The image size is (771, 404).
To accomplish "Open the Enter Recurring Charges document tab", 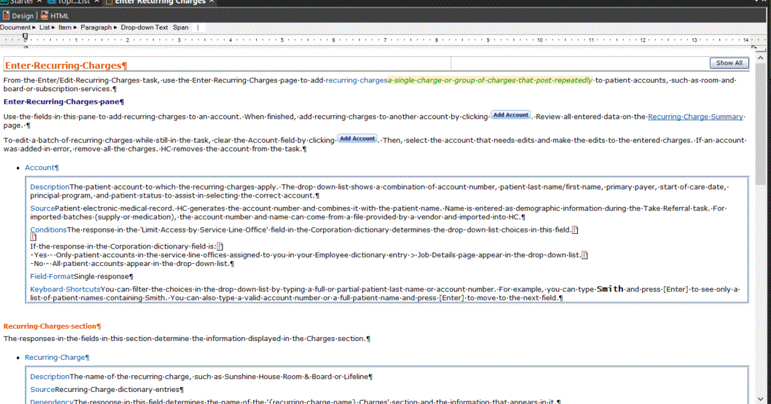I will (160, 2).
